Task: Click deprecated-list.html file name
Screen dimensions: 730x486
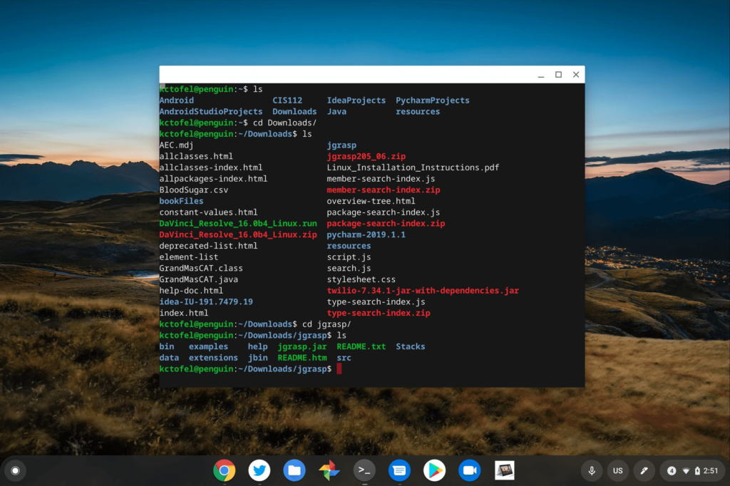Action: coord(208,246)
